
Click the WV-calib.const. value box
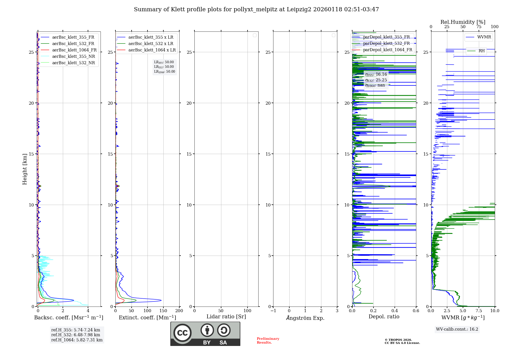coord(457,329)
